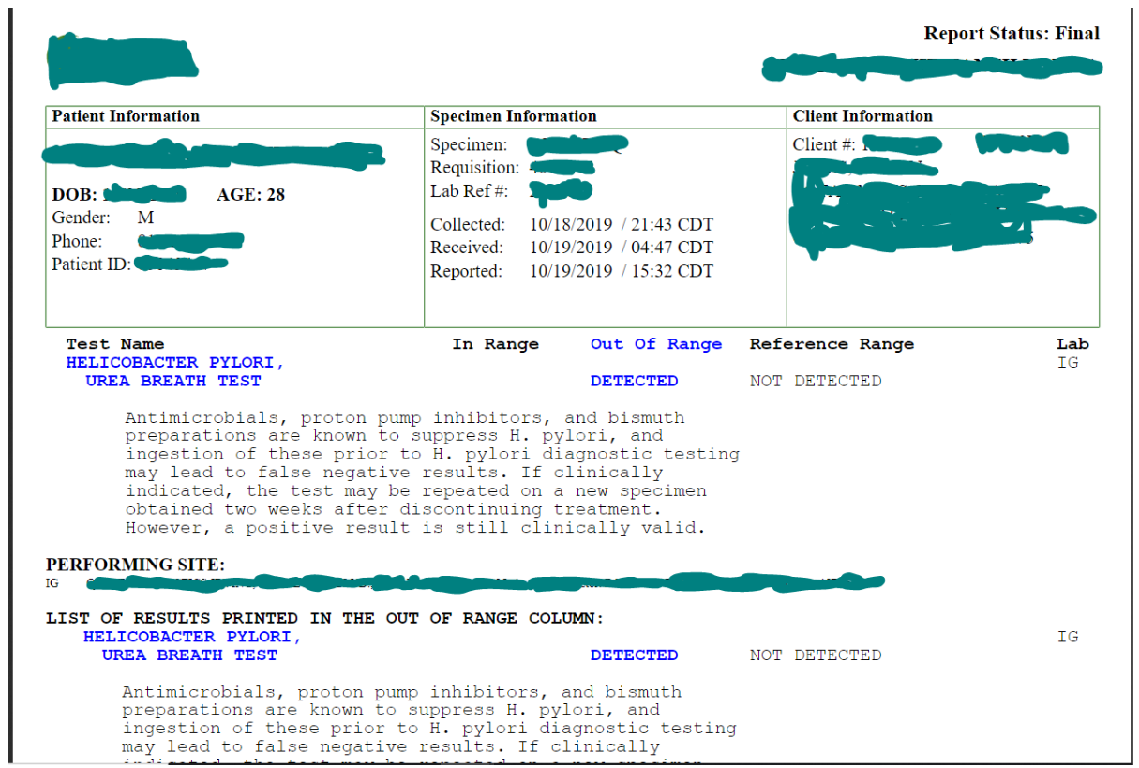Click the LIST OF RESULTS PRINTED heading
Image resolution: width=1139 pixels, height=768 pixels.
click(x=324, y=619)
